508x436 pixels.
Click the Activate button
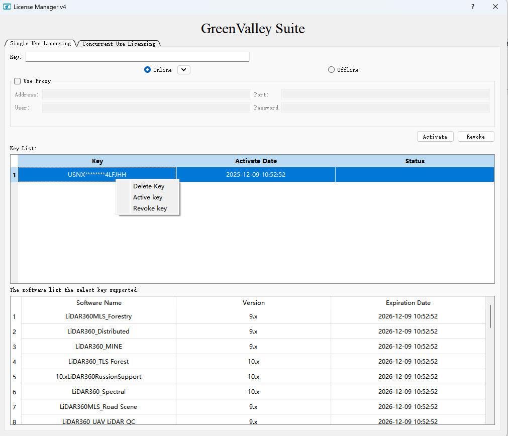[435, 137]
